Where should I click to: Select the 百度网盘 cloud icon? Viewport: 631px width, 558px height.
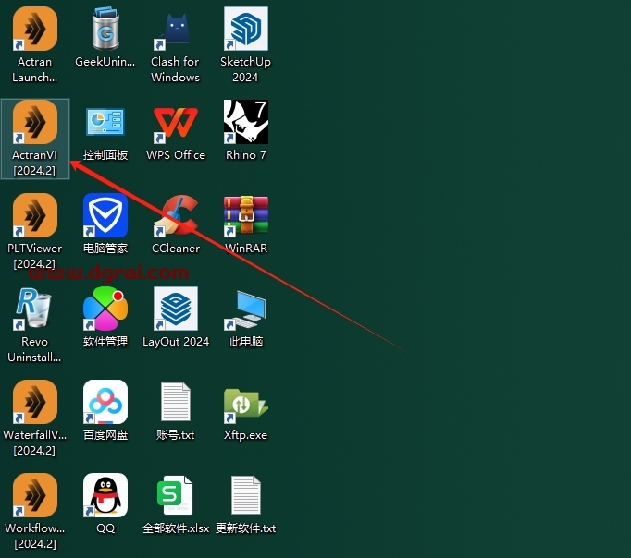[x=105, y=402]
